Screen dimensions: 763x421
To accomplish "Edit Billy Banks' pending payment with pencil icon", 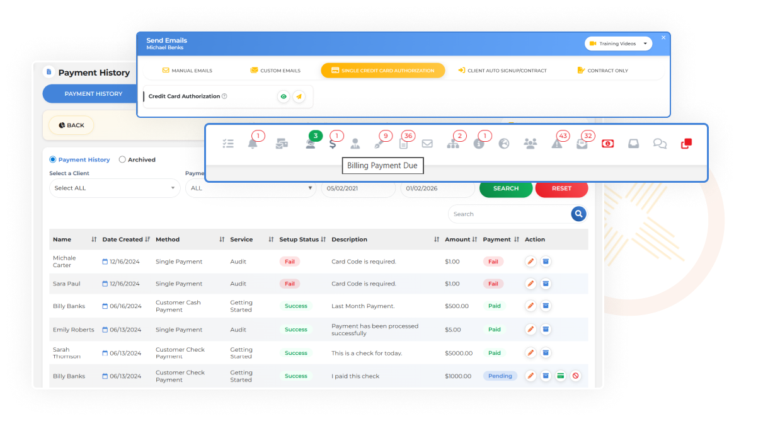I will [x=531, y=376].
